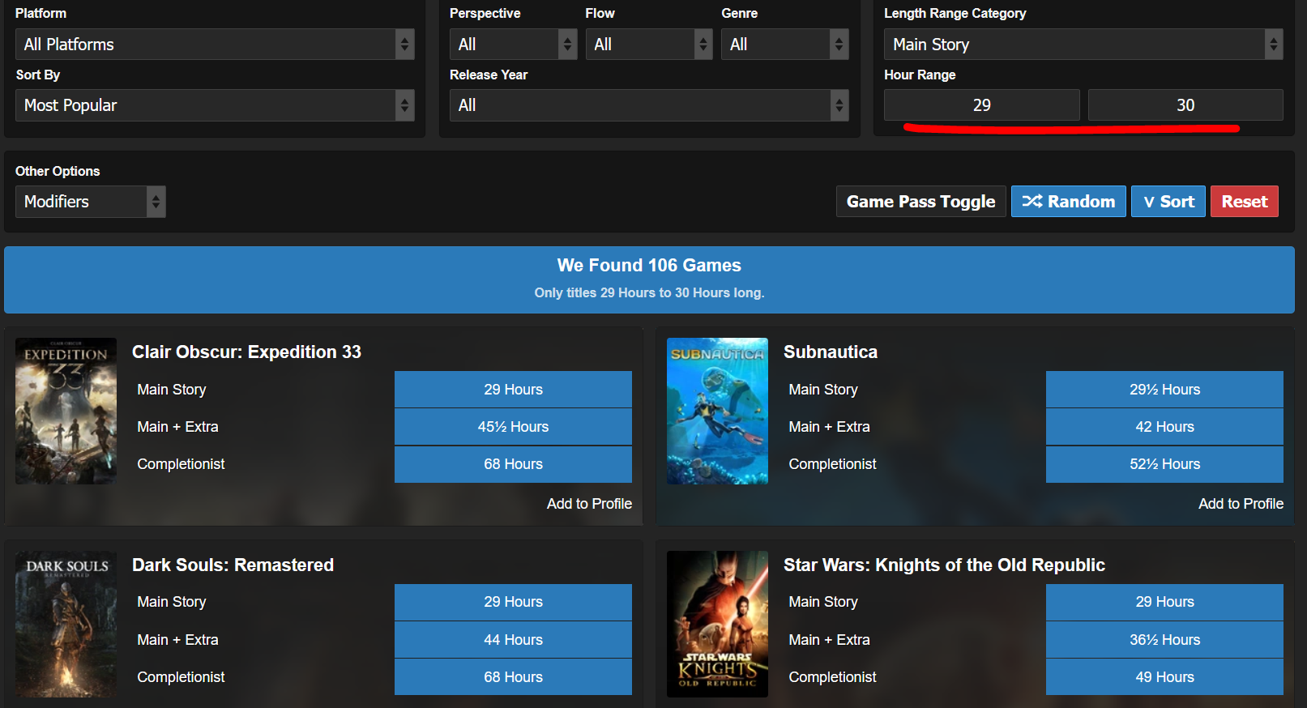Screen dimensions: 1307x708
Task: Open the Subnautica title link
Action: pos(831,352)
